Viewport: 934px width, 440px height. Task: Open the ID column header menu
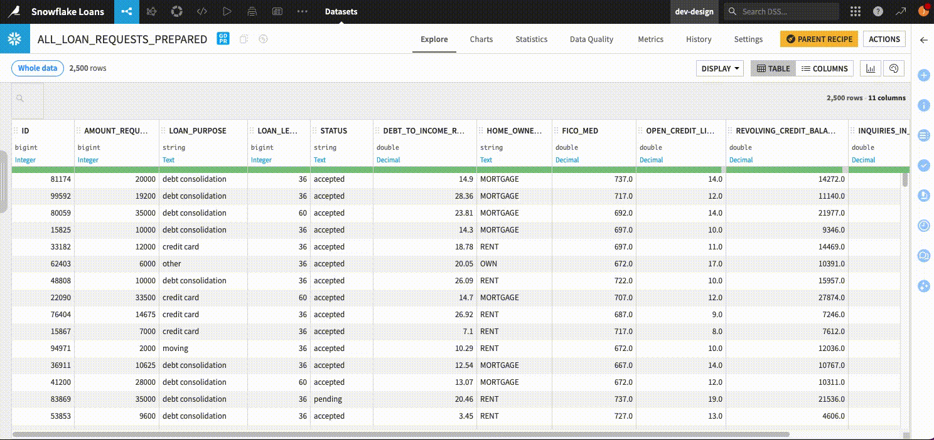click(x=26, y=131)
